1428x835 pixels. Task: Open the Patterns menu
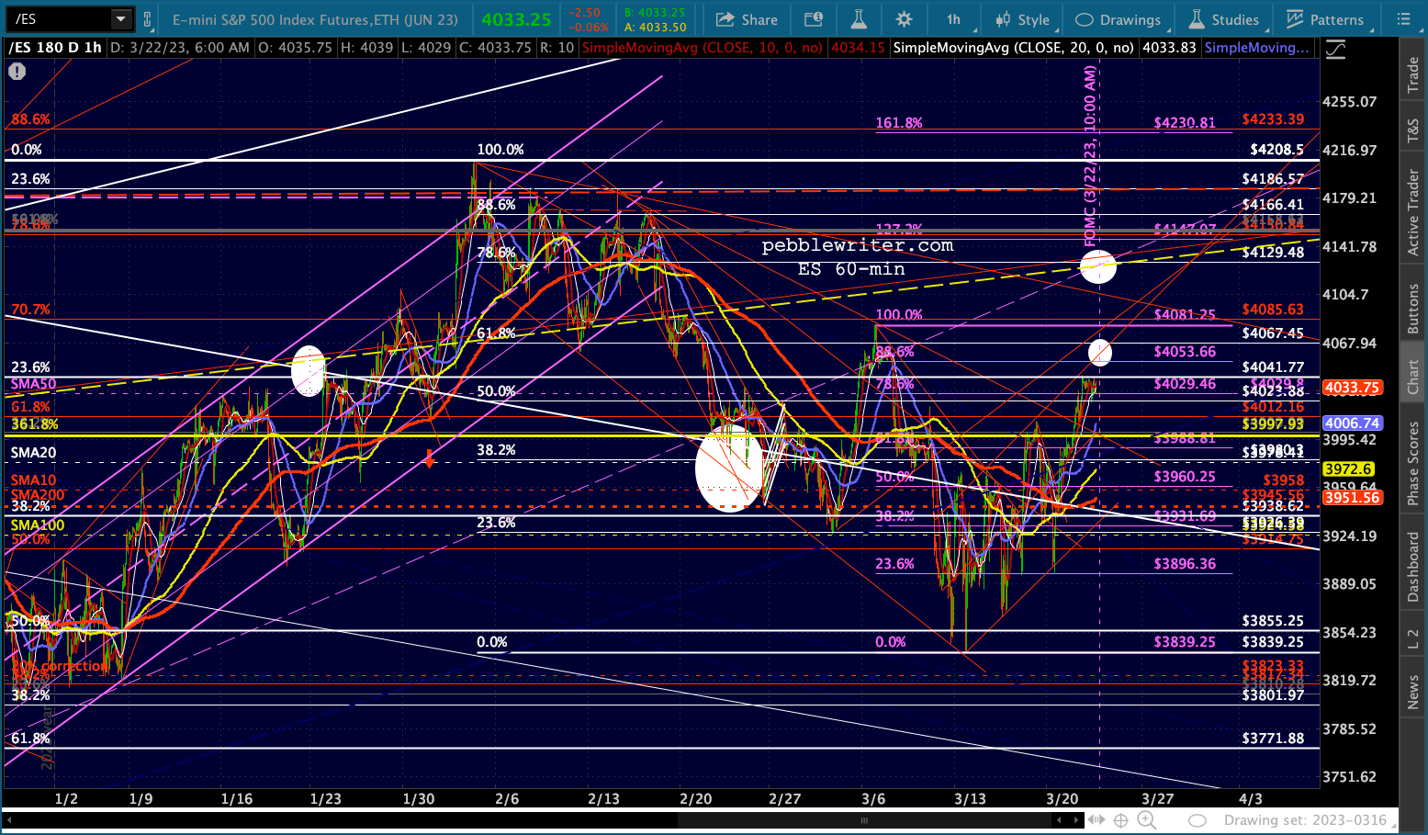point(1325,19)
